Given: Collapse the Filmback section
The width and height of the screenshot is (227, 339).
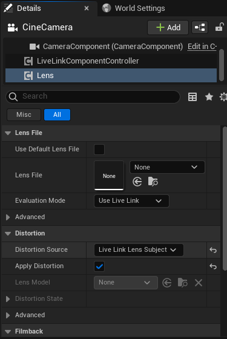Looking at the screenshot, I should point(8,332).
